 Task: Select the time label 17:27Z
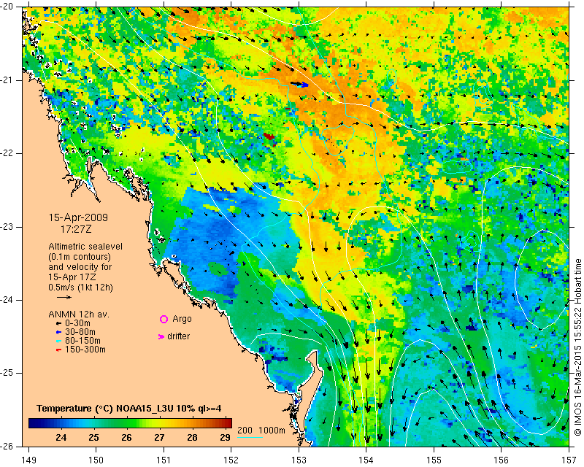pos(76,229)
